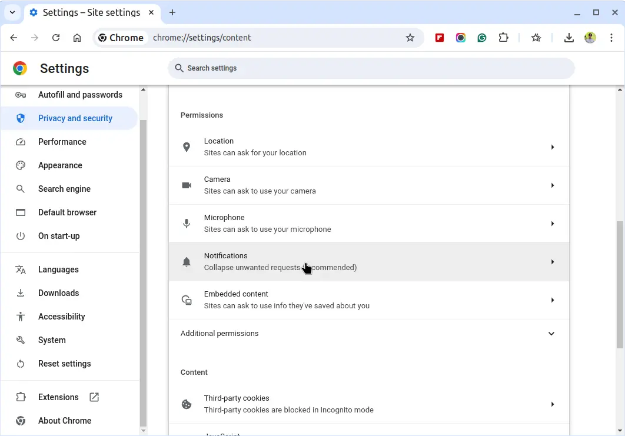Open Languages settings section

coord(69,269)
